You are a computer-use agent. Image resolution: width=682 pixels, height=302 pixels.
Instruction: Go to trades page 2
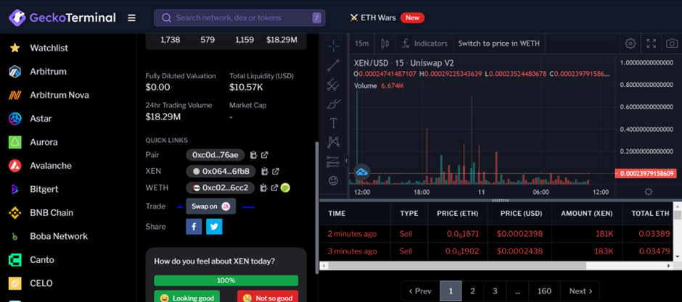pyautogui.click(x=473, y=291)
